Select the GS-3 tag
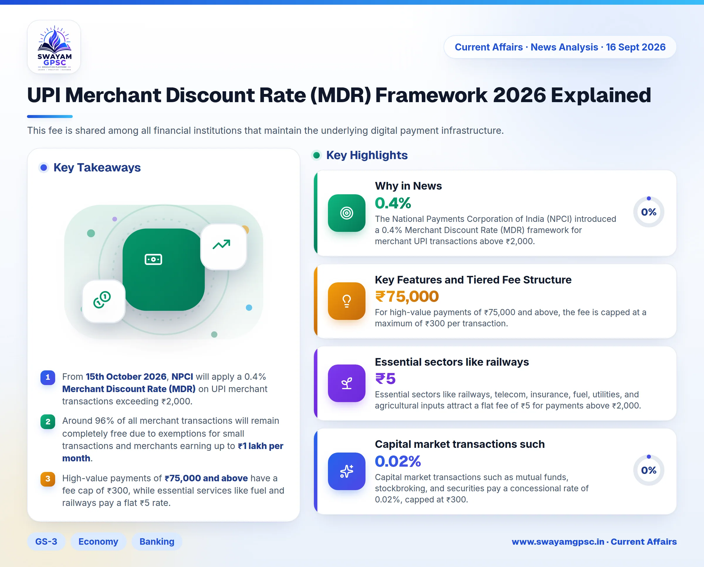 [x=46, y=541]
